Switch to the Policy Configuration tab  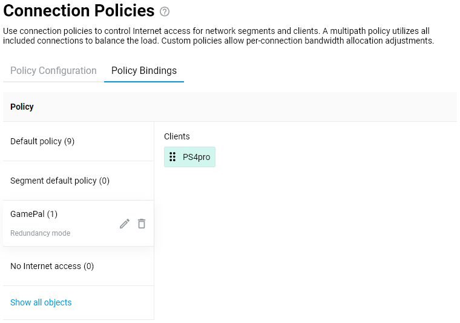[53, 71]
